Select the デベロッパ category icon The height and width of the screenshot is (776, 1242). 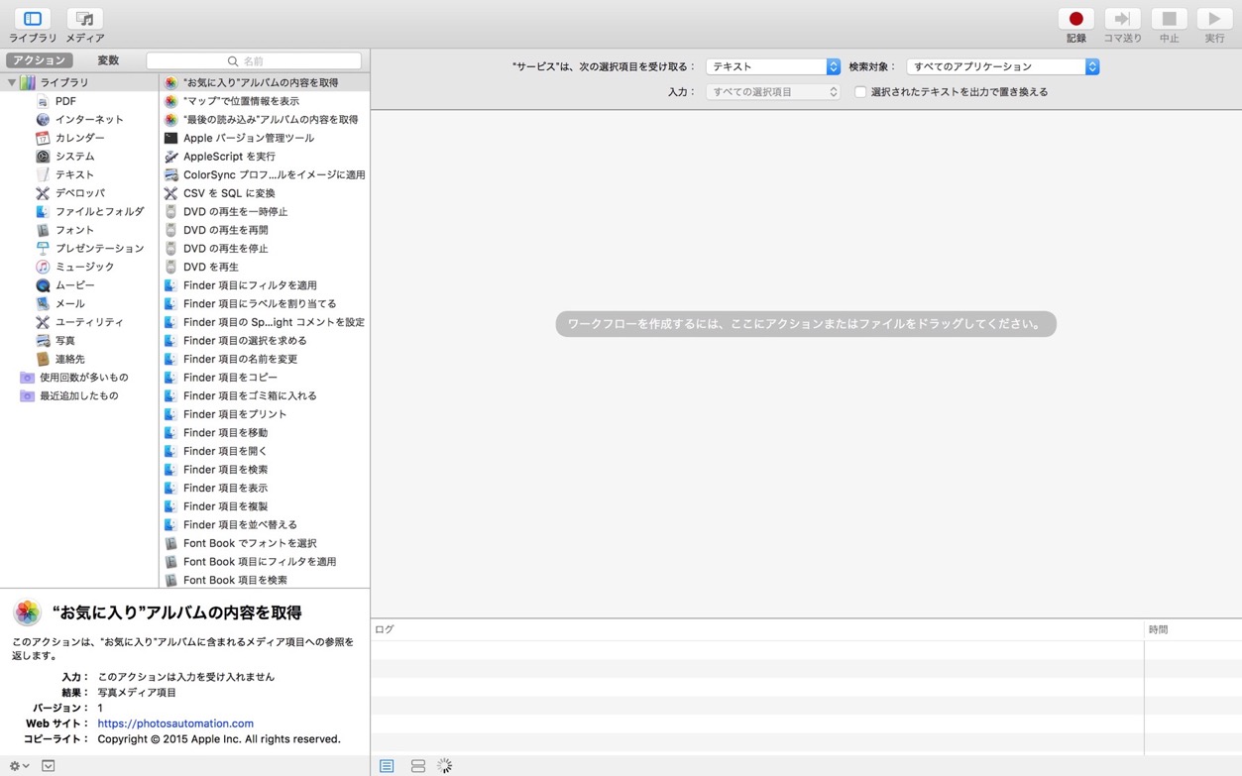coord(43,193)
